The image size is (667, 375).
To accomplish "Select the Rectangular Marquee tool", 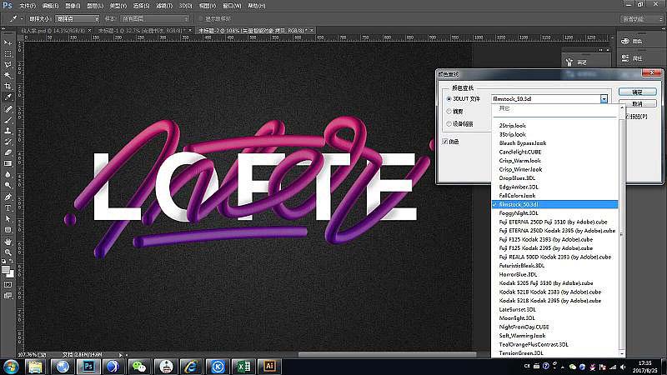I will tap(8, 54).
